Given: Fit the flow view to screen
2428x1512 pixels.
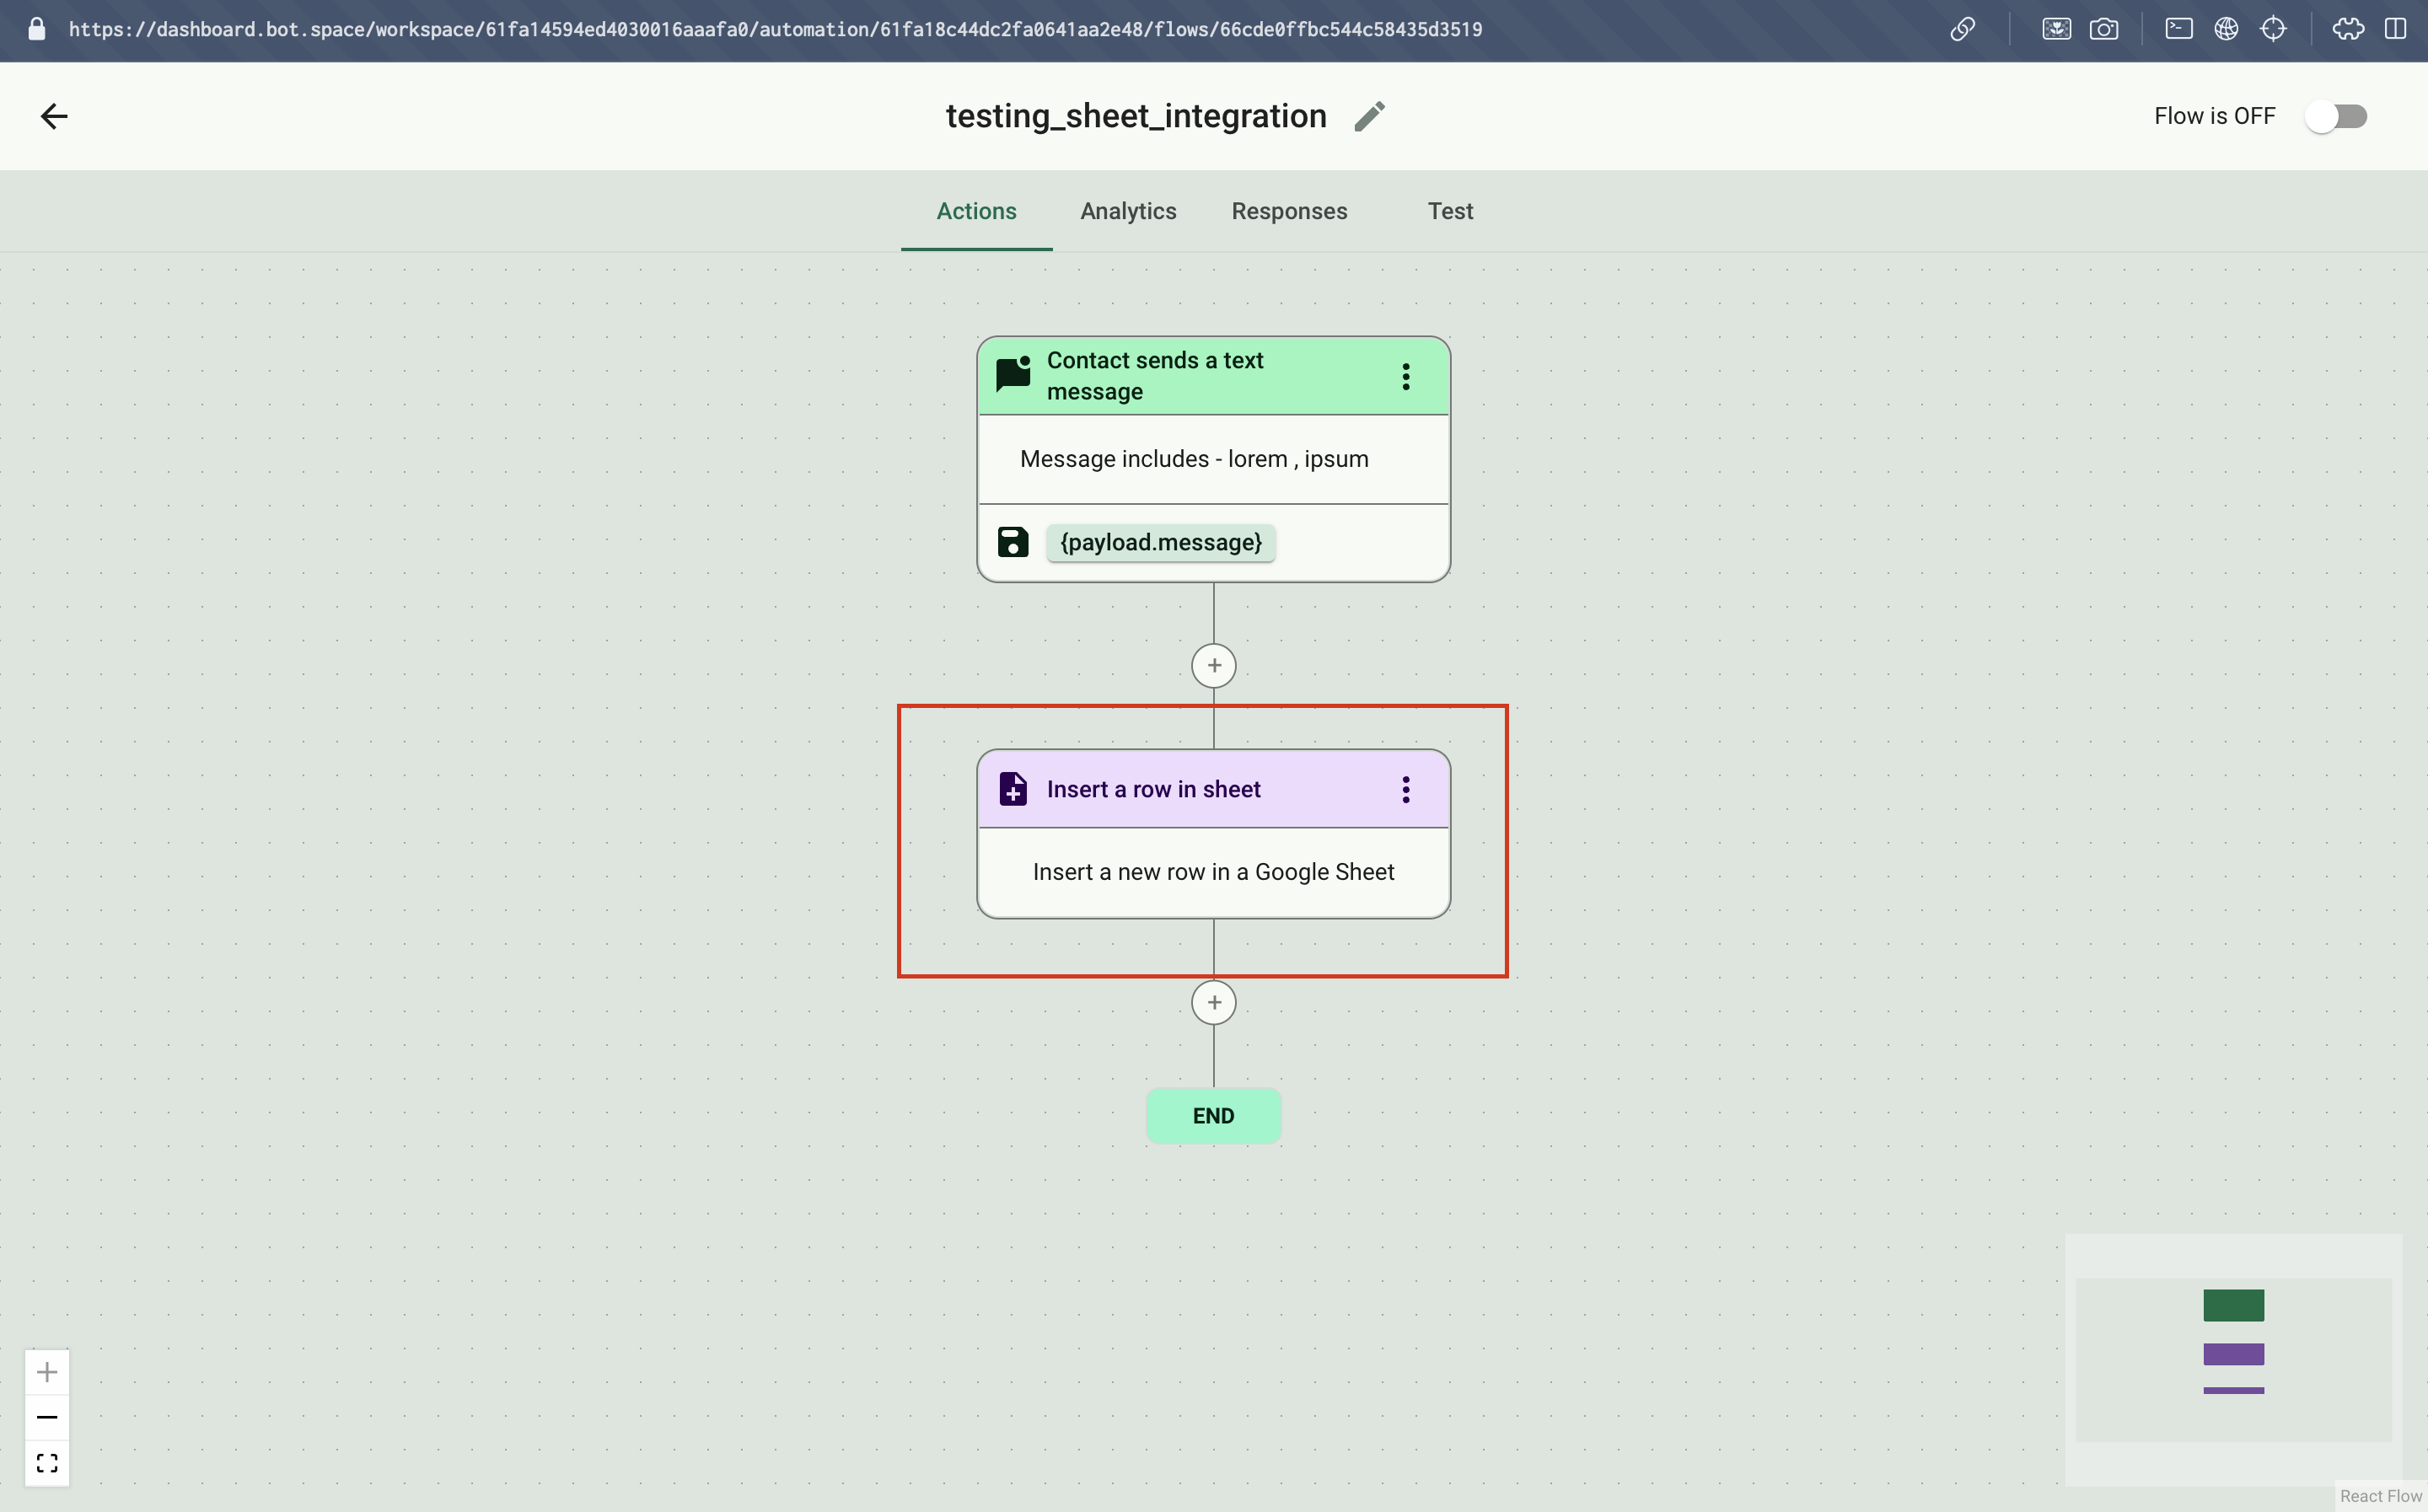Looking at the screenshot, I should point(47,1463).
